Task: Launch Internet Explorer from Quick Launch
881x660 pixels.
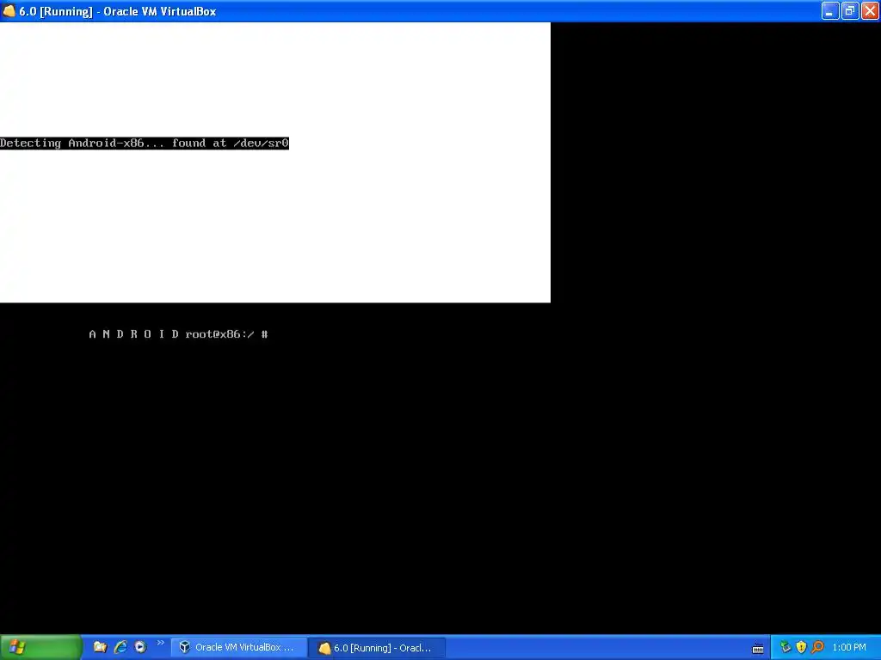Action: pyautogui.click(x=120, y=647)
